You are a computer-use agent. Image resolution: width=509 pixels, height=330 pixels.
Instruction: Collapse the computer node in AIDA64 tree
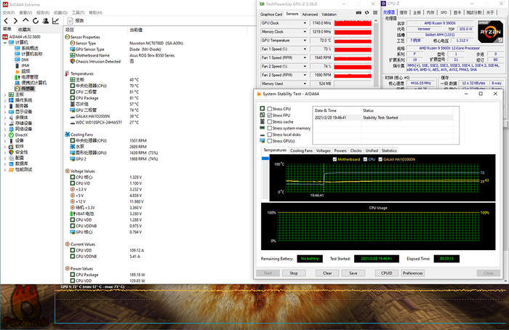point(4,42)
